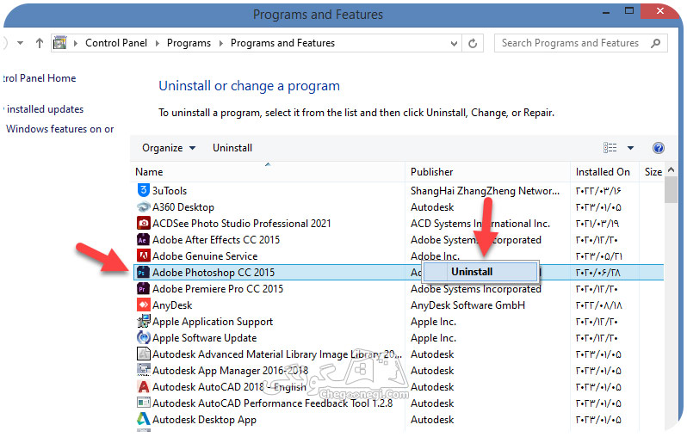Click the search magnifier icon
This screenshot has height=437, width=687.
click(x=656, y=43)
